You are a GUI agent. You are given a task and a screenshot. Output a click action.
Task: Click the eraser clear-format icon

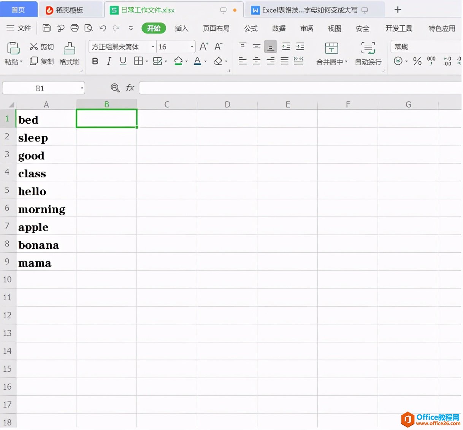coord(218,61)
